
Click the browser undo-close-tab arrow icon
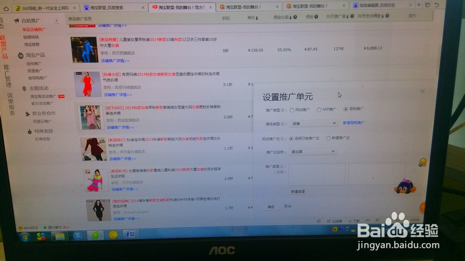click(x=437, y=5)
